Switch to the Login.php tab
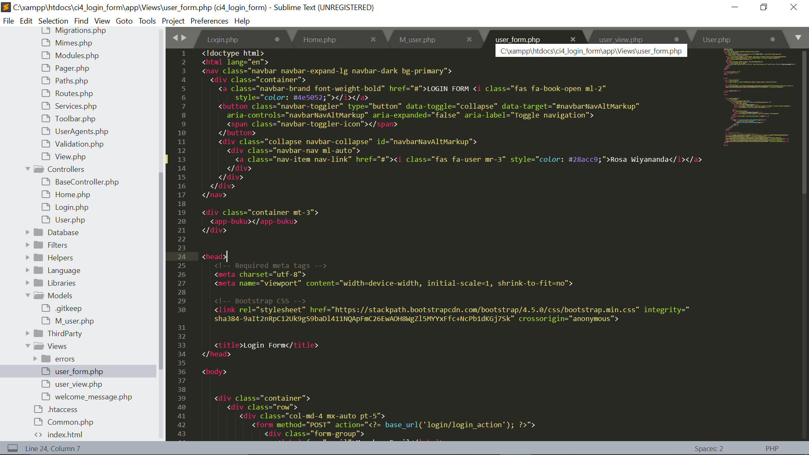The width and height of the screenshot is (809, 455). tap(222, 40)
